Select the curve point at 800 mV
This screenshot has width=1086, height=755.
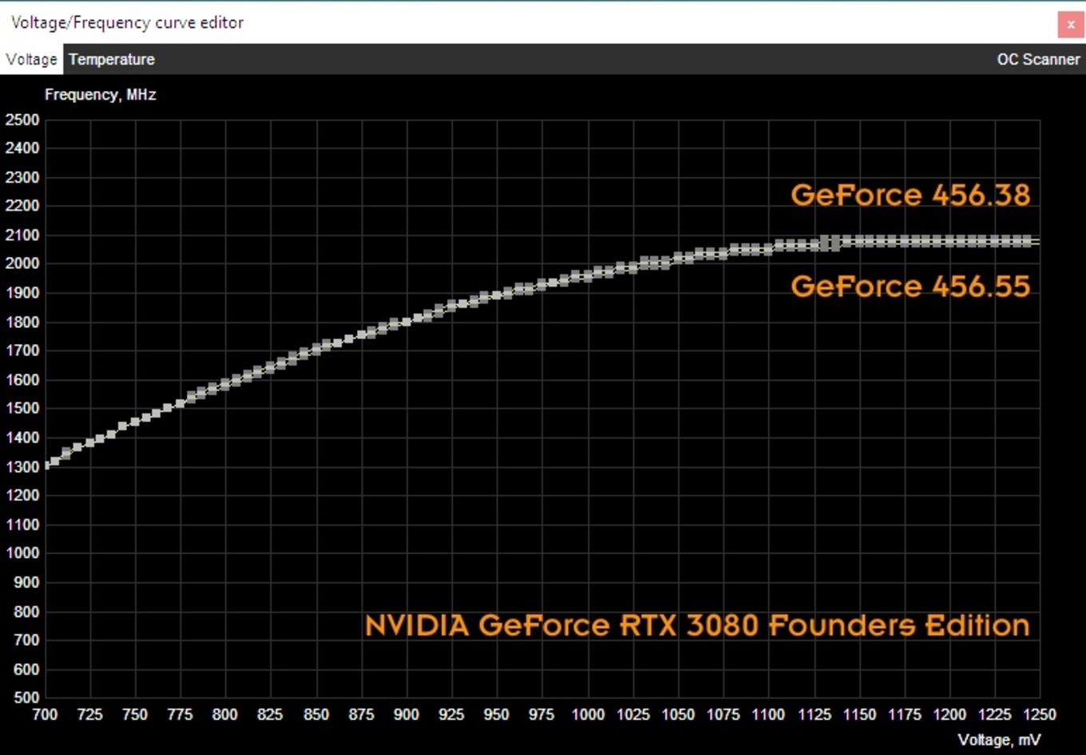click(x=225, y=385)
